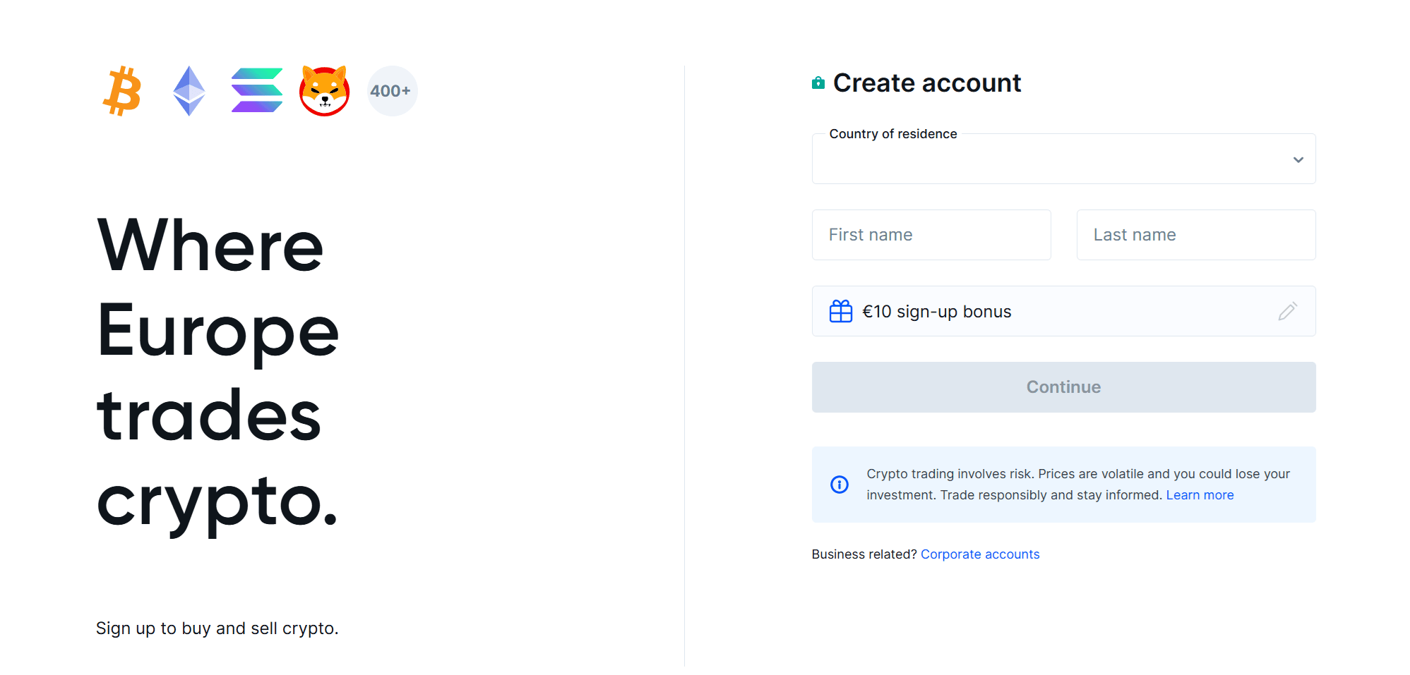Click the info icon in the risk warning
Screen dimensions: 1410x675
(x=839, y=484)
